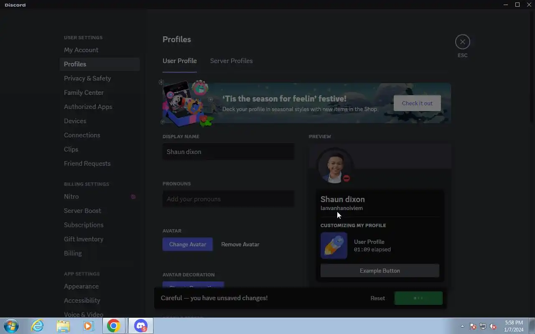
Task: Open Windows Media Player from taskbar
Action: (88, 326)
